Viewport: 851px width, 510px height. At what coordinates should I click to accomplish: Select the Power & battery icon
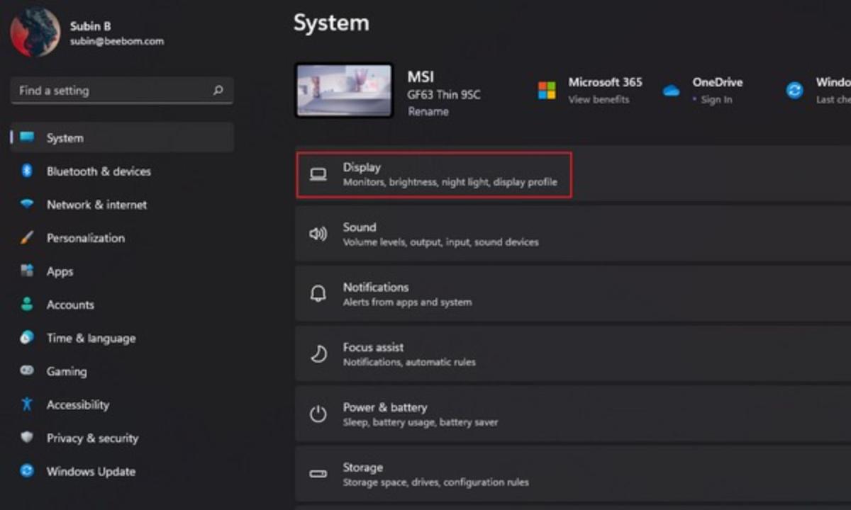pyautogui.click(x=318, y=413)
